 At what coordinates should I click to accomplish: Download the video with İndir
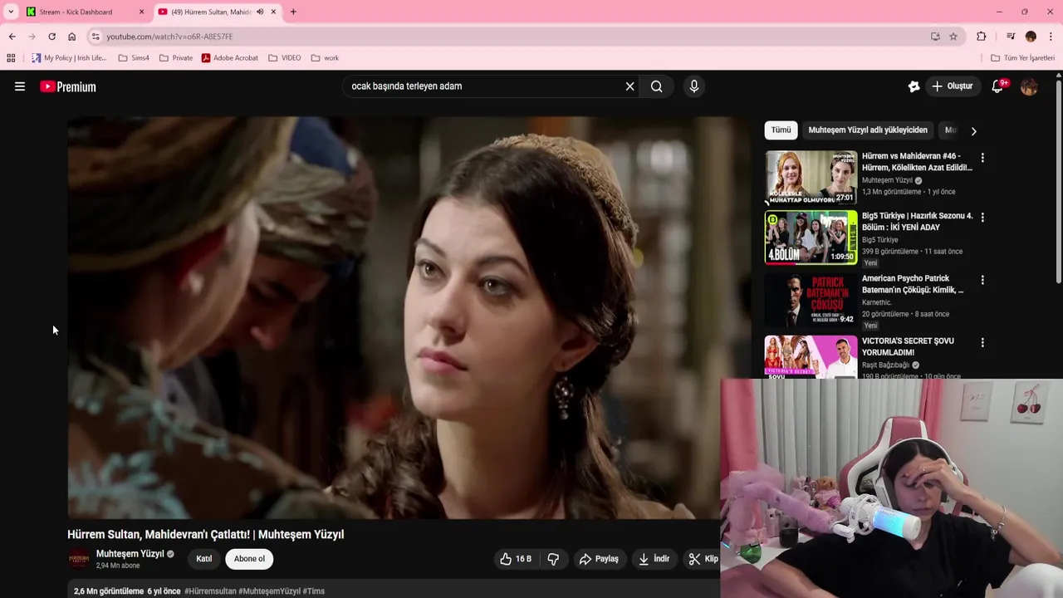pyautogui.click(x=654, y=559)
